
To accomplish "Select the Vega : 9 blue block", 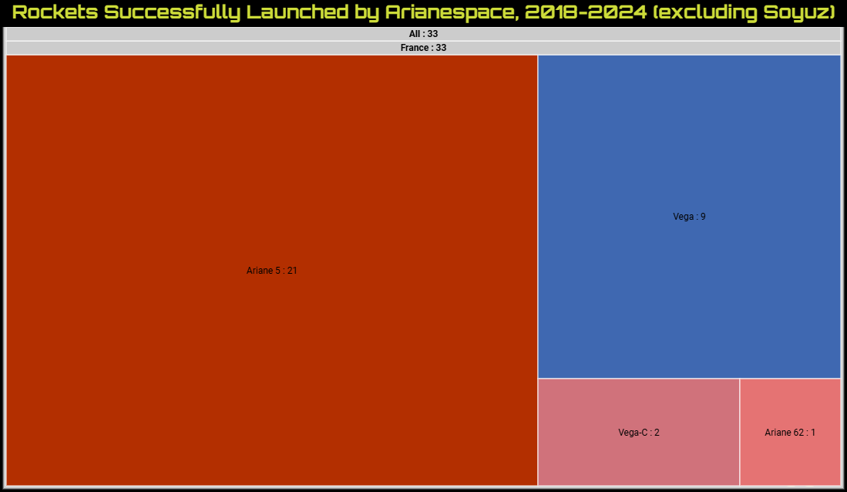I will click(689, 216).
